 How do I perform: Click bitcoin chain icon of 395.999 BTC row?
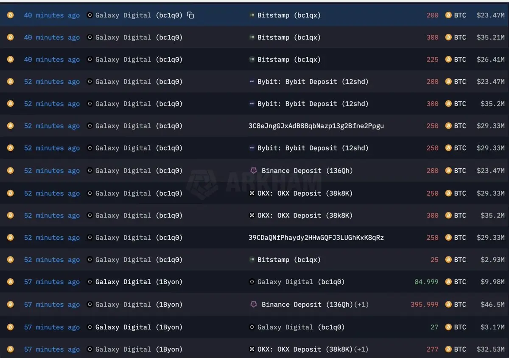click(10, 304)
